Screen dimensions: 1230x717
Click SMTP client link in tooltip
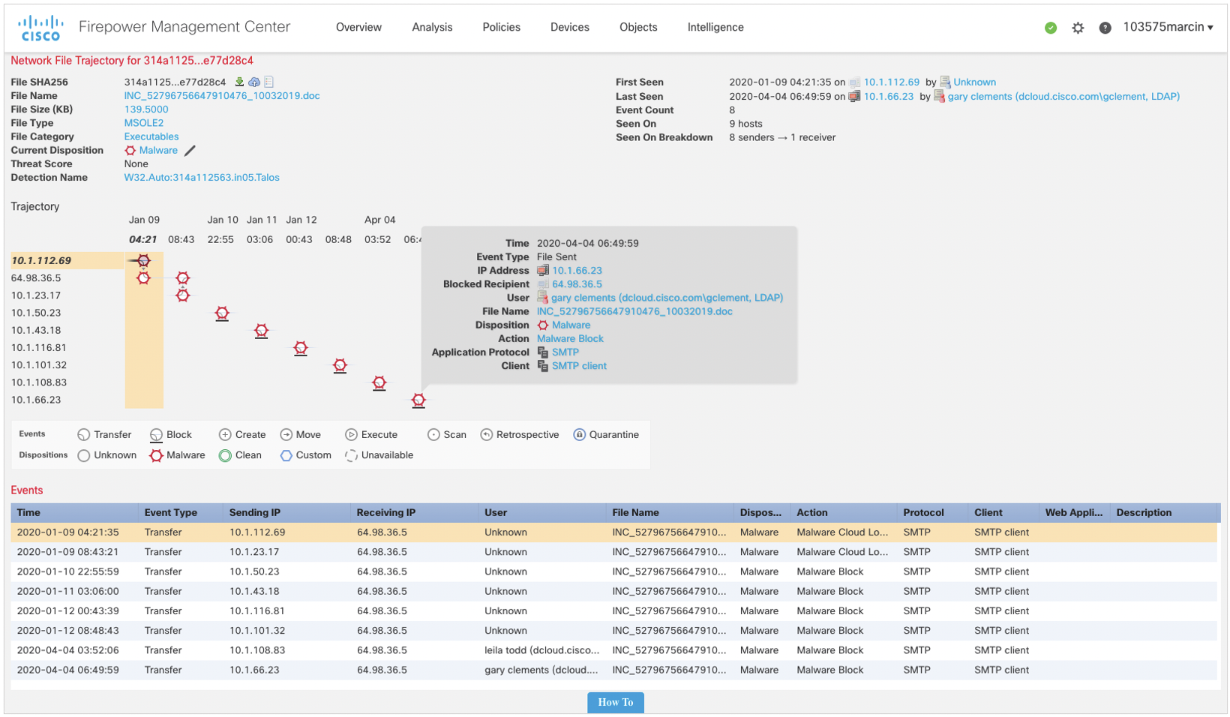coord(579,366)
